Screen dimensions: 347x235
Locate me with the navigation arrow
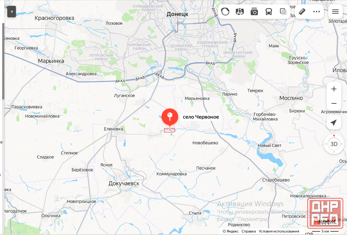click(334, 123)
